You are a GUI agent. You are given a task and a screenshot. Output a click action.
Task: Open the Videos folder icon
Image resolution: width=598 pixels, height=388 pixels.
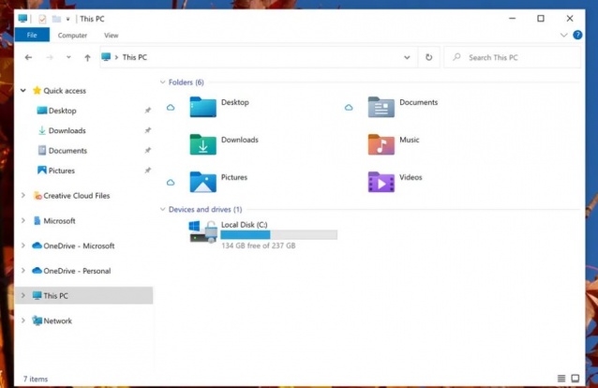click(x=381, y=182)
